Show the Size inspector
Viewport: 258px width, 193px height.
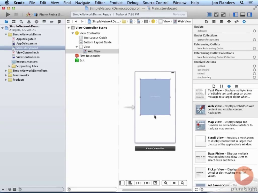click(236, 22)
